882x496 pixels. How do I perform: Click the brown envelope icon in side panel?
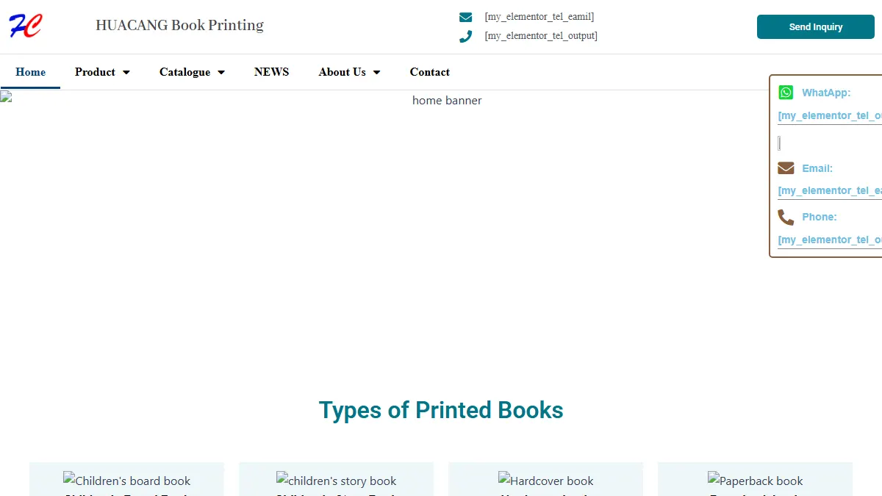pos(786,168)
